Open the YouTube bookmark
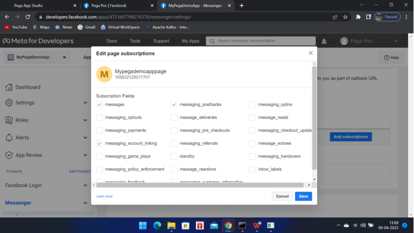Screen dimensions: 414x233 click(x=16, y=27)
